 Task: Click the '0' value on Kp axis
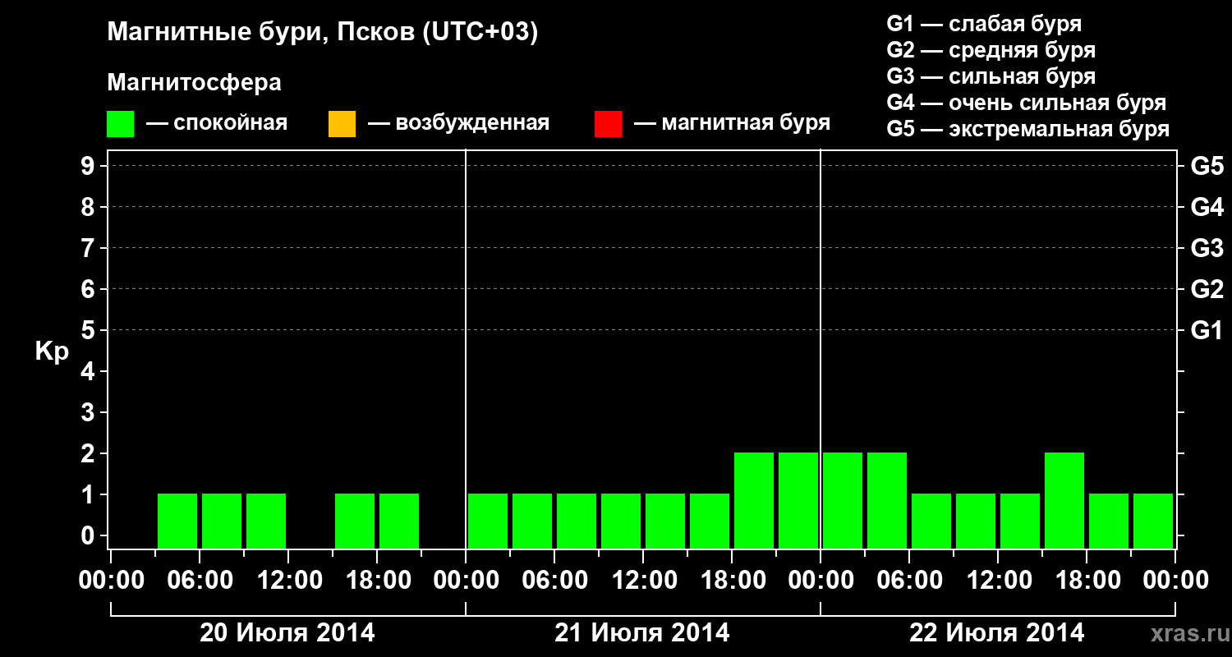(x=90, y=535)
